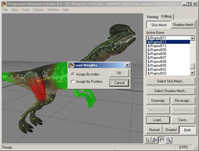Confirm Load Weights with OK
The width and height of the screenshot is (199, 151).
119,73
